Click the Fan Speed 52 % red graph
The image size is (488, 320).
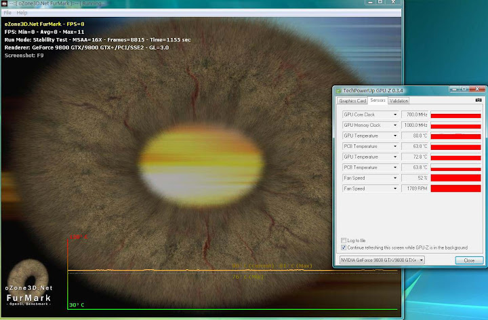[455, 178]
